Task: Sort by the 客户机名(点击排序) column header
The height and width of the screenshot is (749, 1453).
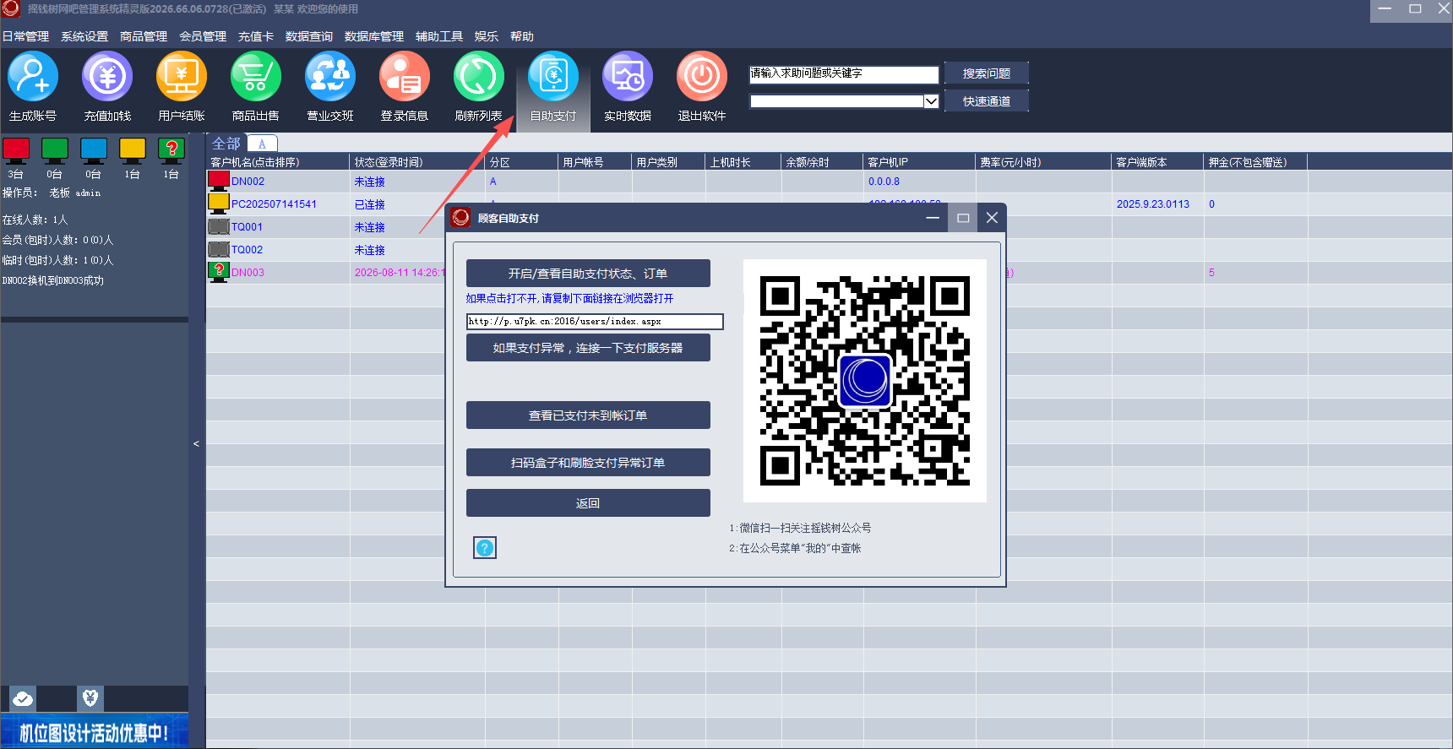Action: pos(278,162)
